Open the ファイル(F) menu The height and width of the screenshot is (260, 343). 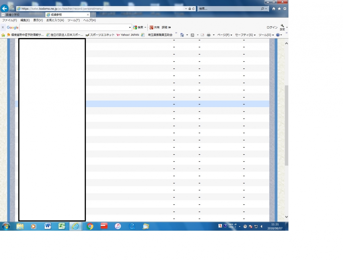pyautogui.click(x=9, y=20)
